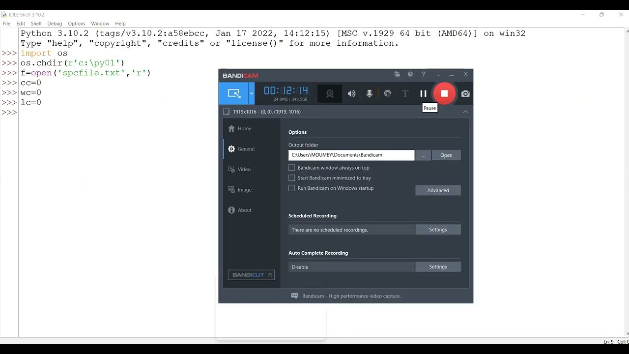Click the 1919x1016 capture area text
Viewport: 629px width, 354px height.
click(267, 112)
